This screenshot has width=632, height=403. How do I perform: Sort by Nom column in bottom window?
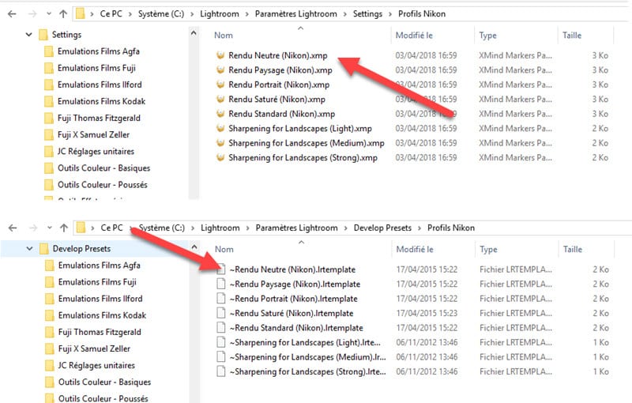point(224,249)
